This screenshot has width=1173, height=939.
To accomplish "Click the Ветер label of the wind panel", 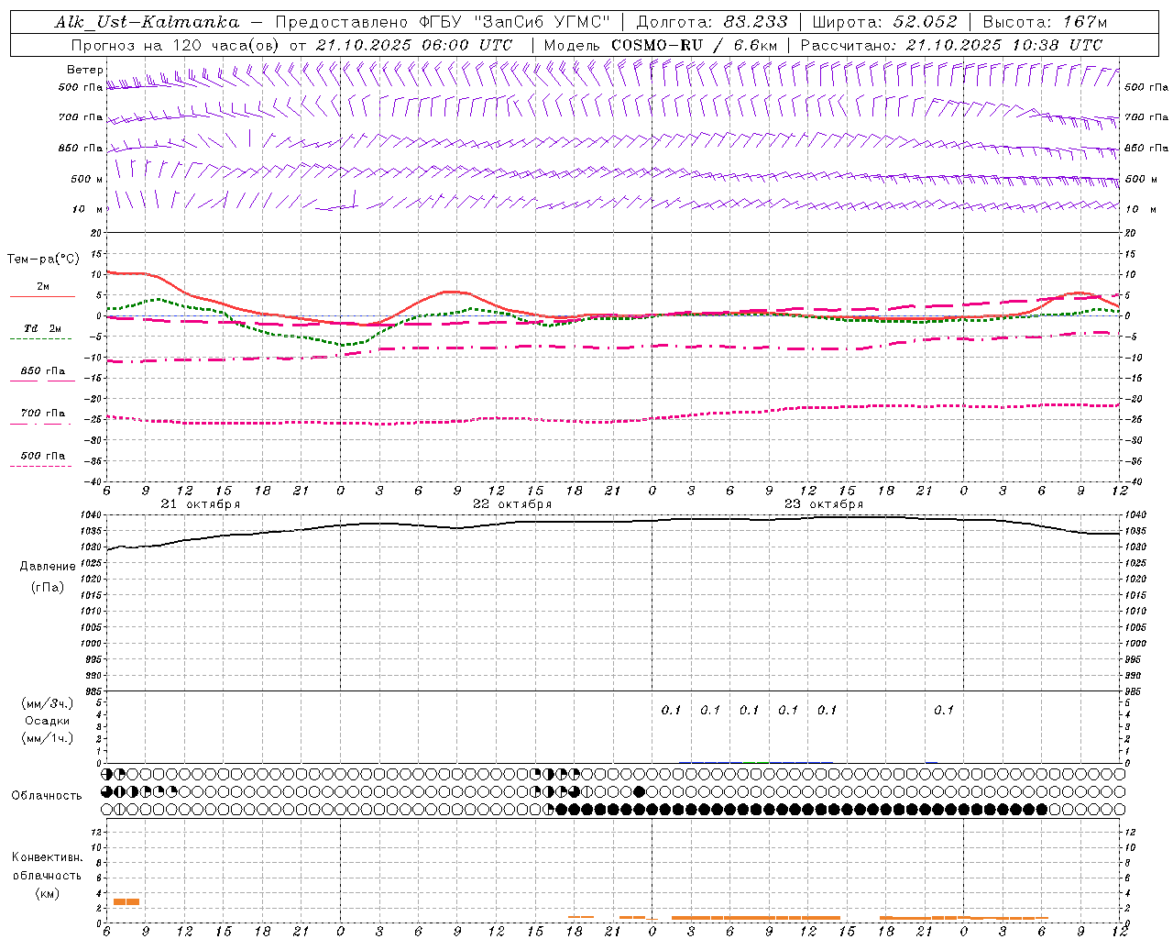I will pos(84,70).
